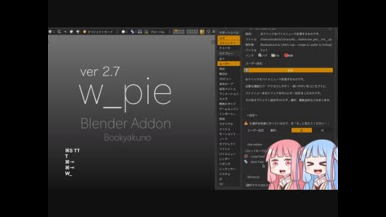This screenshot has width=386, height=217.
Task: Select the highlighted orange 左 selection option
Action: coord(302,130)
